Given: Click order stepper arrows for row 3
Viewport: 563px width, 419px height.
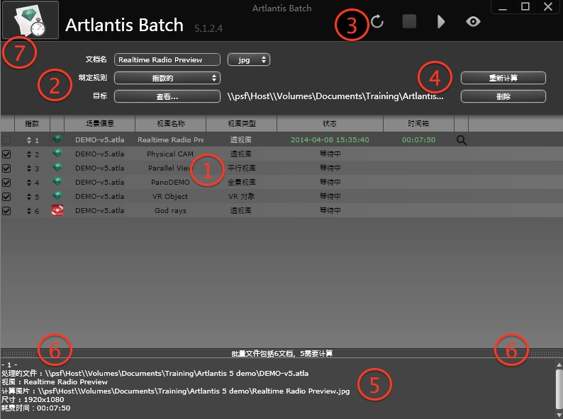Looking at the screenshot, I should coord(29,168).
